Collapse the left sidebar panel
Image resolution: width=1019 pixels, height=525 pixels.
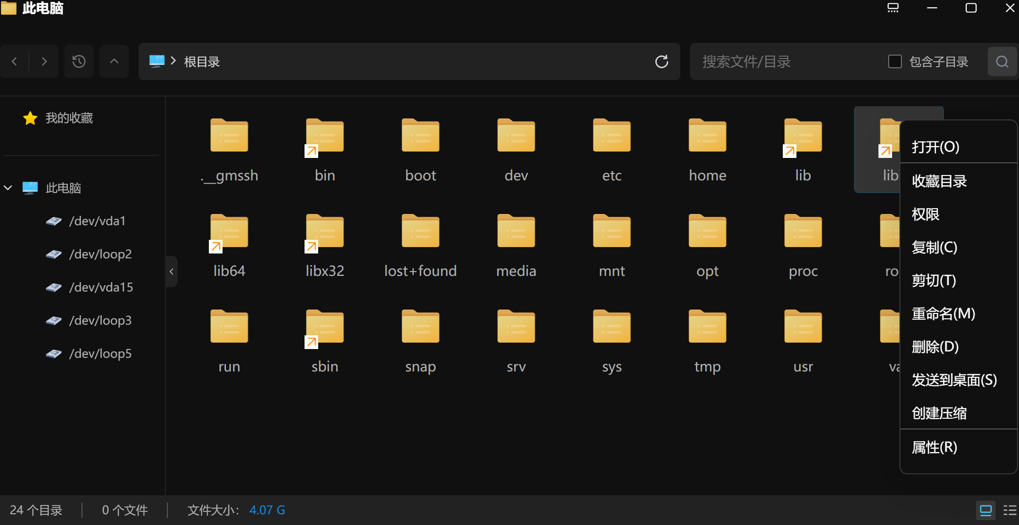171,272
